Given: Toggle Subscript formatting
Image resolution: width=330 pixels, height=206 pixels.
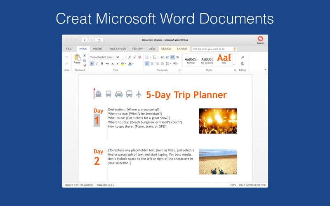Looking at the screenshot, I should point(113,63).
